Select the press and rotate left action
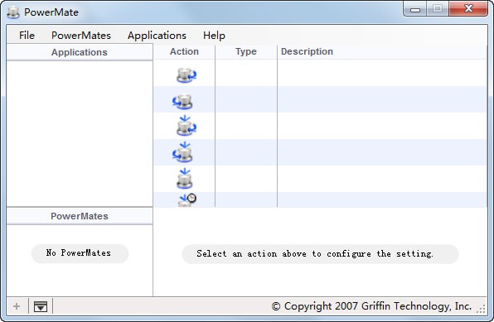Screen dimensions: 494x322 click(182, 152)
